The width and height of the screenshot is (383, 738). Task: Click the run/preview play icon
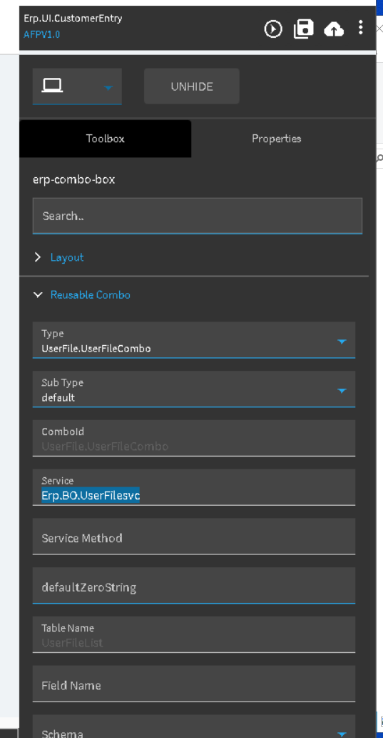pyautogui.click(x=273, y=29)
